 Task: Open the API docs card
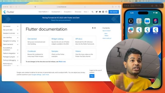[85, 41]
